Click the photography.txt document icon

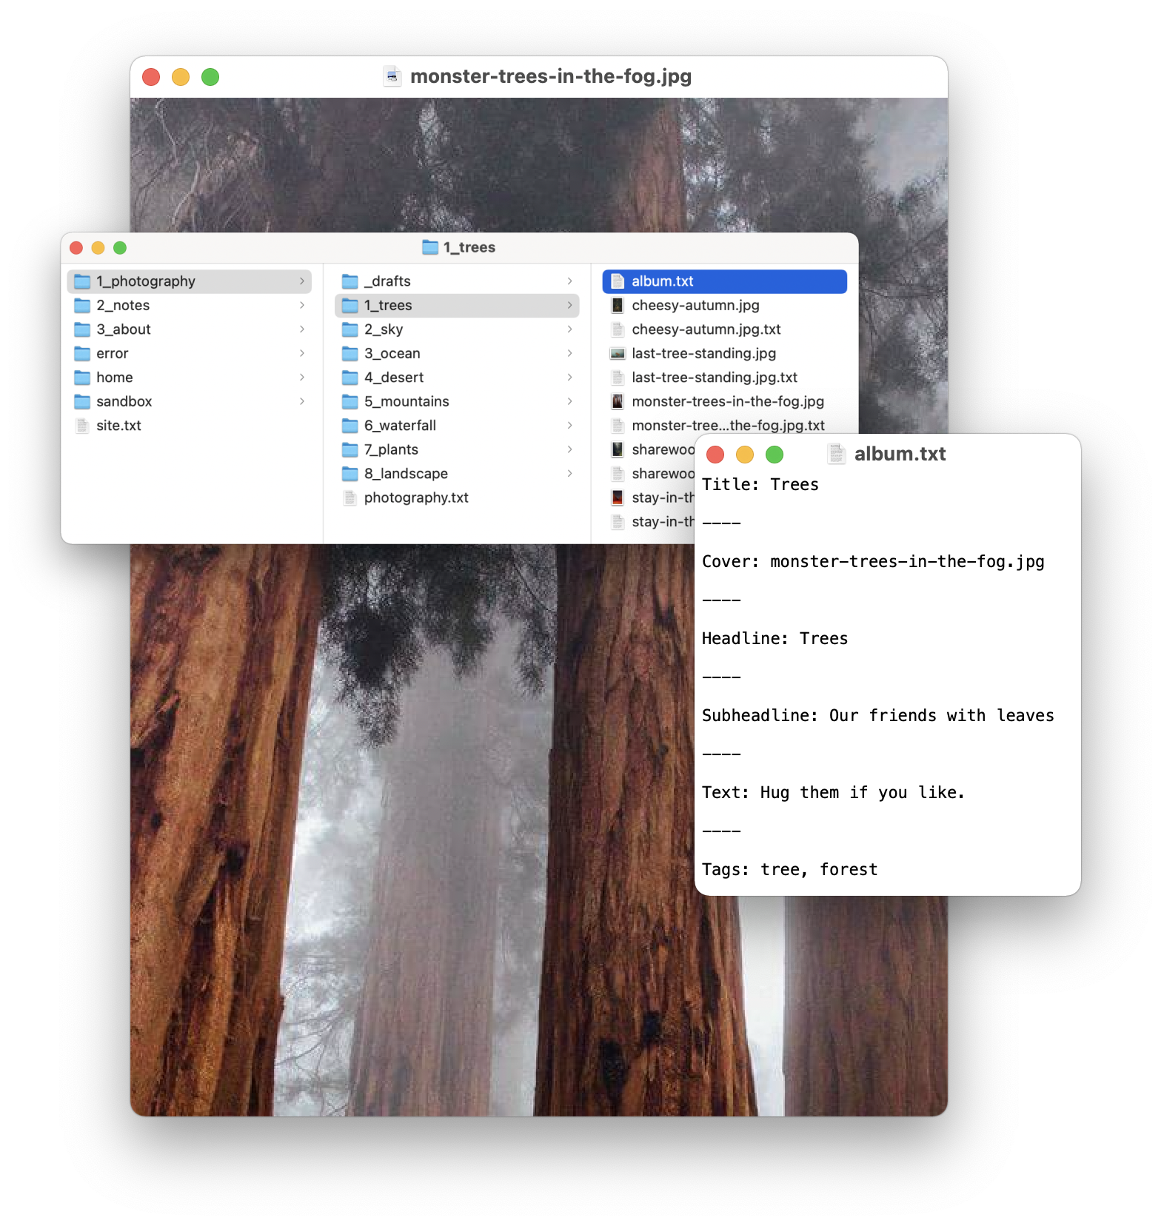(x=350, y=498)
